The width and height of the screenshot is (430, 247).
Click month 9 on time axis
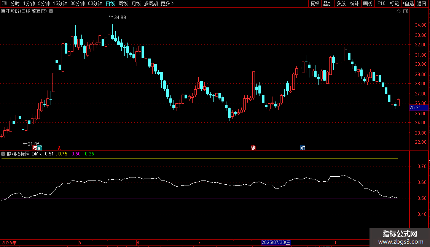click(x=334, y=242)
